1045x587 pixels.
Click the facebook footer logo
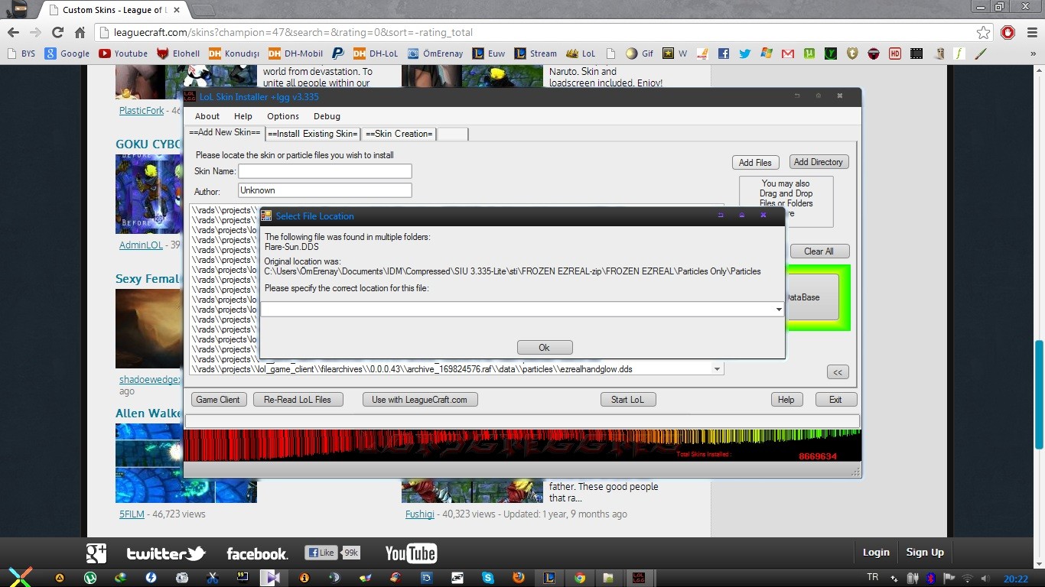pyautogui.click(x=257, y=553)
